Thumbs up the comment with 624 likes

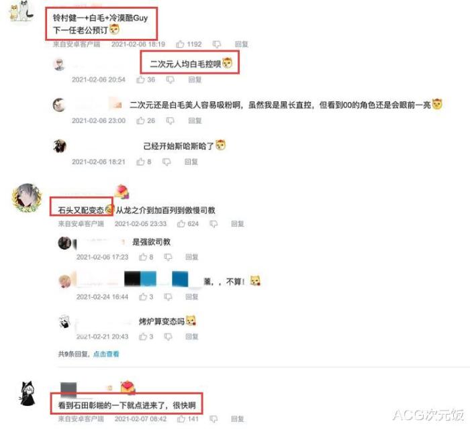[x=181, y=223]
